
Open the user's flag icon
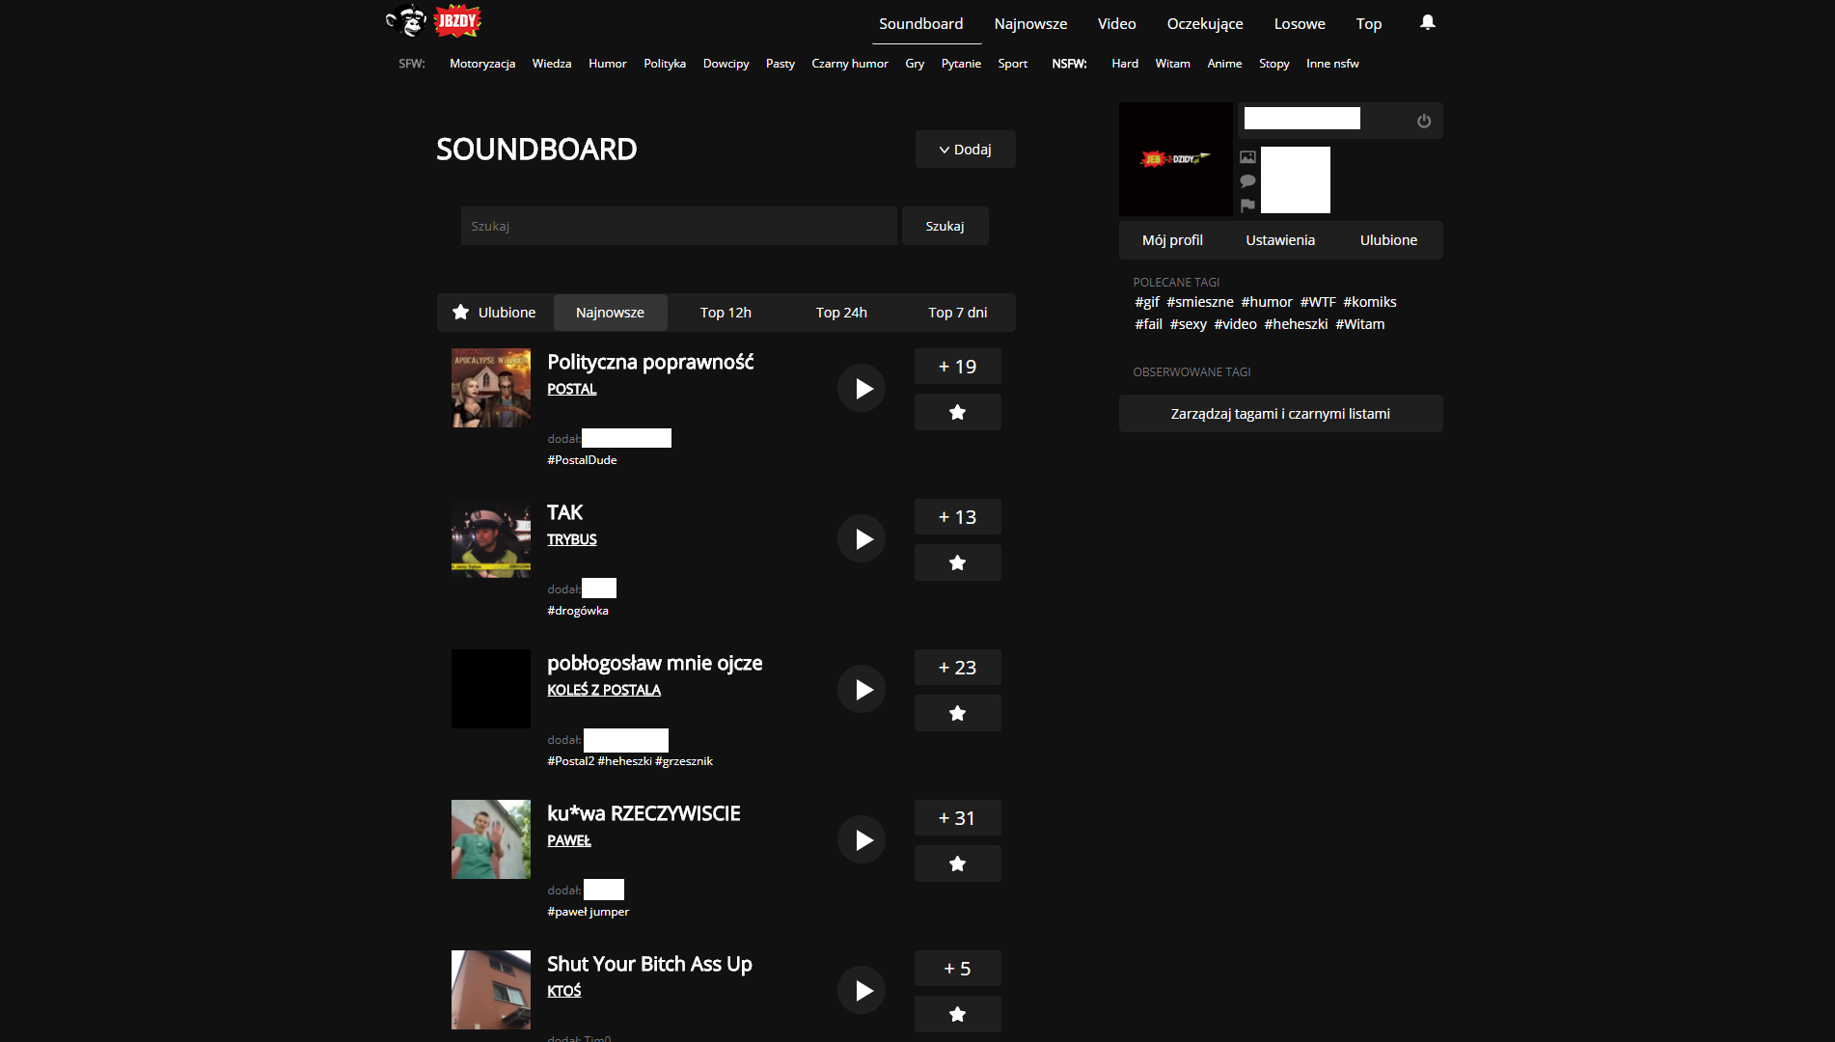point(1247,205)
